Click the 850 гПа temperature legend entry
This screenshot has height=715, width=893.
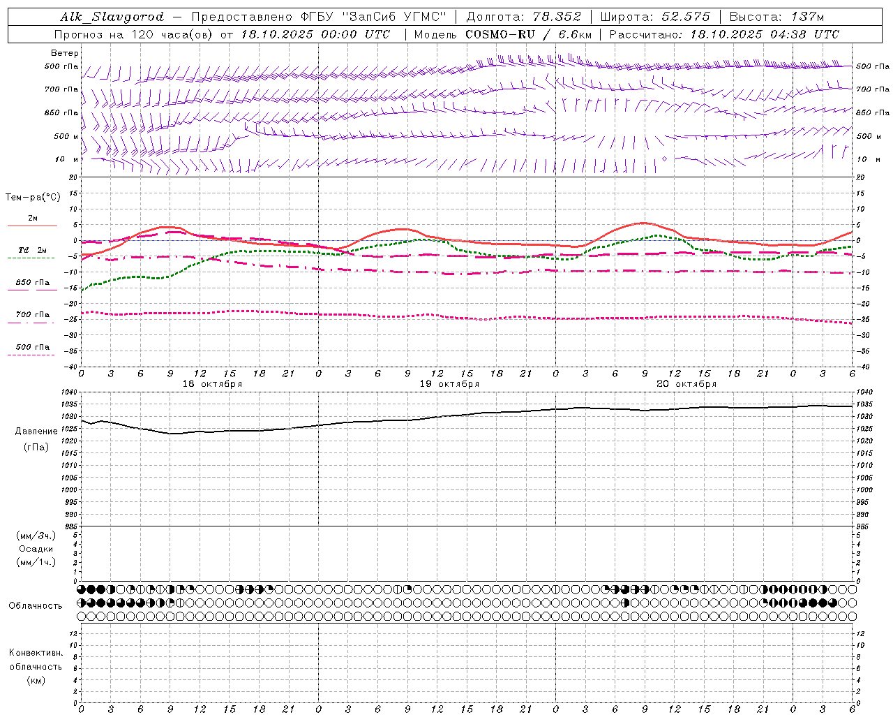point(32,283)
